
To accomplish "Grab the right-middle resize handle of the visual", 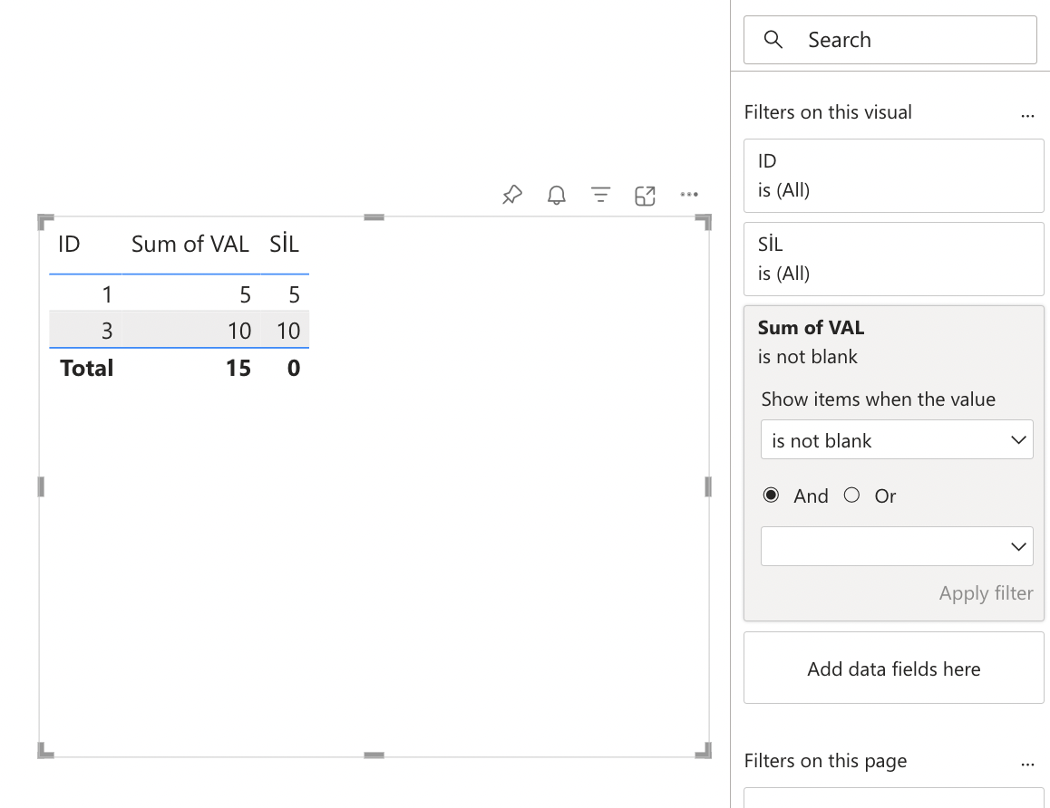I will 708,486.
